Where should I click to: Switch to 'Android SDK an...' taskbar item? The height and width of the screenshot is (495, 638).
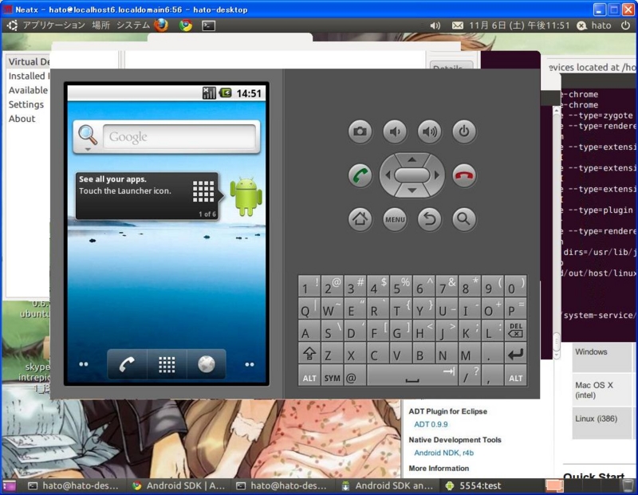tap(388, 485)
